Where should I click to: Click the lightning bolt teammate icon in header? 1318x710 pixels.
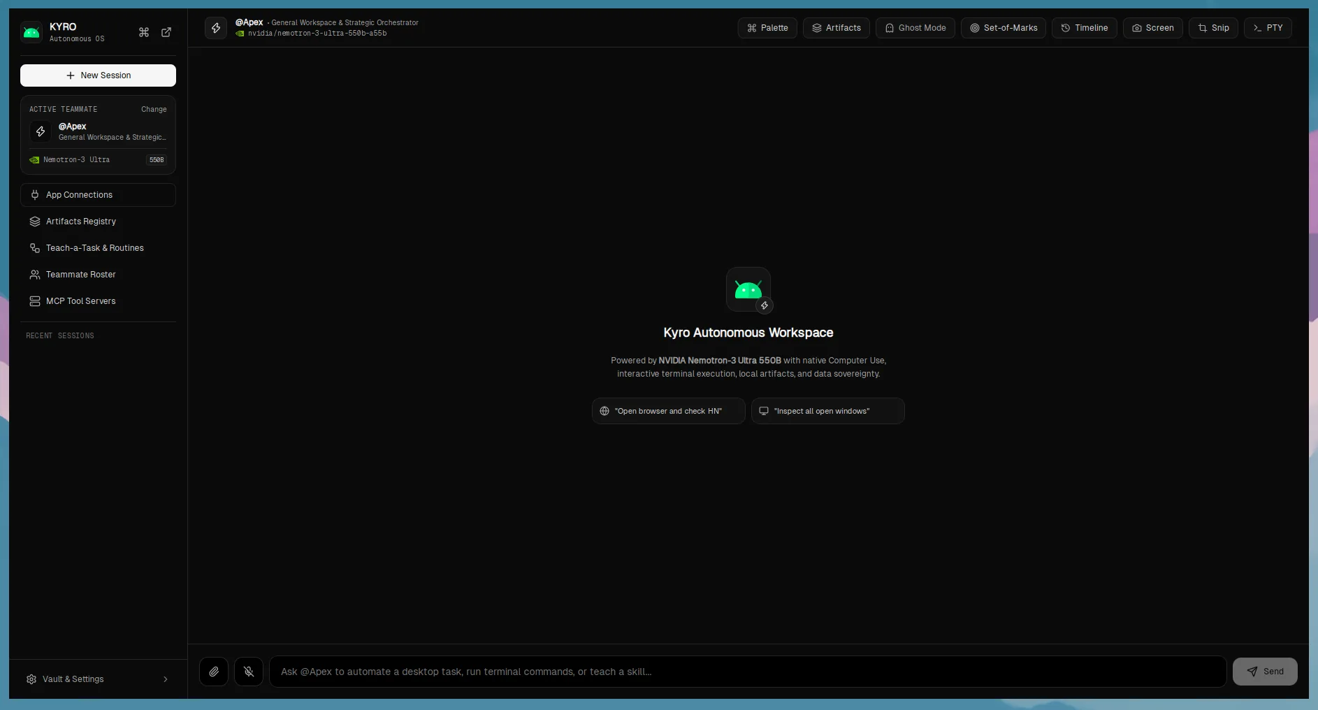pos(216,28)
